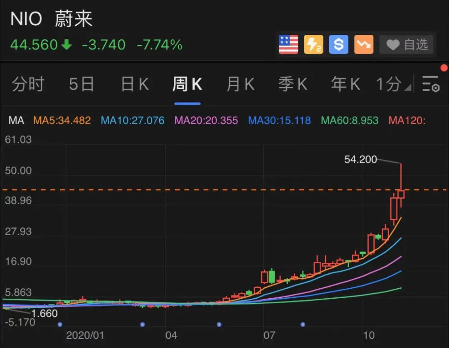Tap the NIO 蔚来 stock title
449x348 pixels.
(52, 19)
